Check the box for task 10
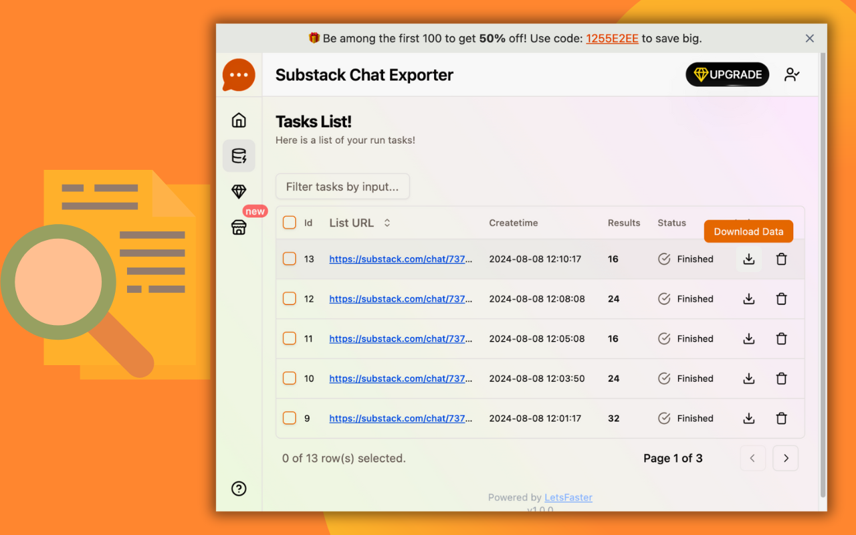The width and height of the screenshot is (856, 535). (x=290, y=379)
